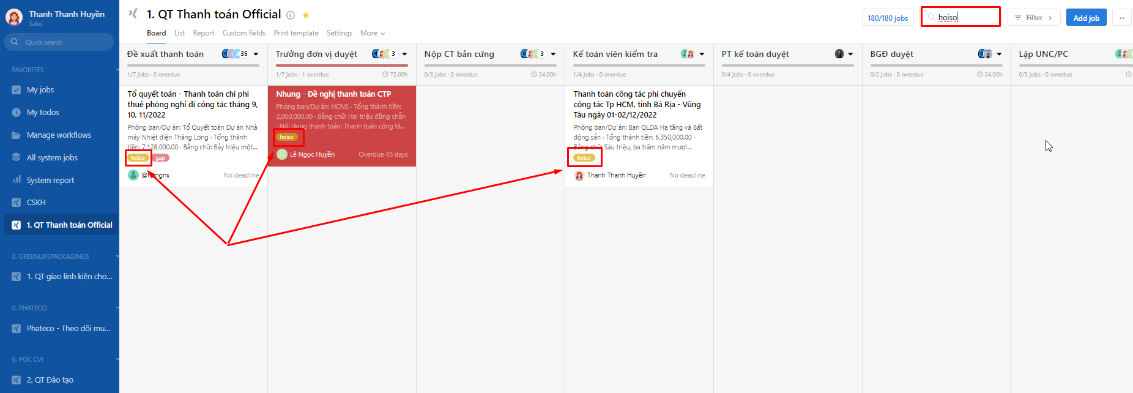Screen dimensions: 1133x393
Task: Click the Quick search field in the sidebar
Action: coord(59,42)
